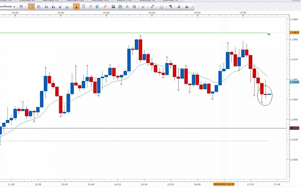Toggle the orange-highlighted grid view button

[31, 7]
